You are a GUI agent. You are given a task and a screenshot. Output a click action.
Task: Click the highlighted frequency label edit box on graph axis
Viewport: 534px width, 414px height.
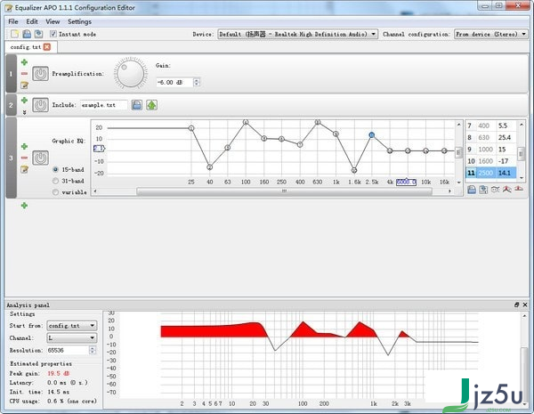coord(407,183)
